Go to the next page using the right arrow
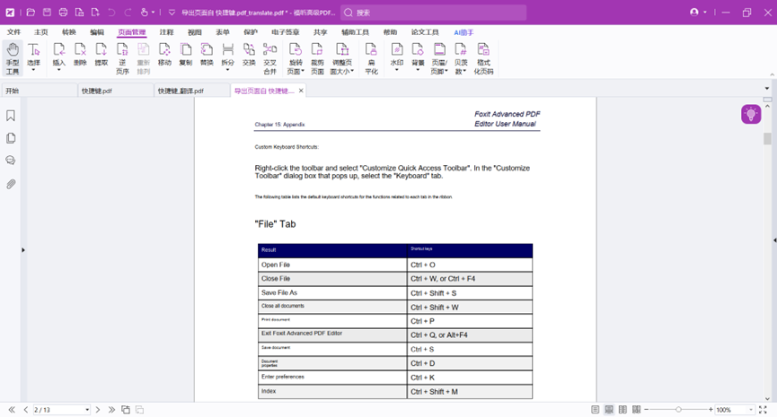This screenshot has width=777, height=417. pyautogui.click(x=98, y=410)
